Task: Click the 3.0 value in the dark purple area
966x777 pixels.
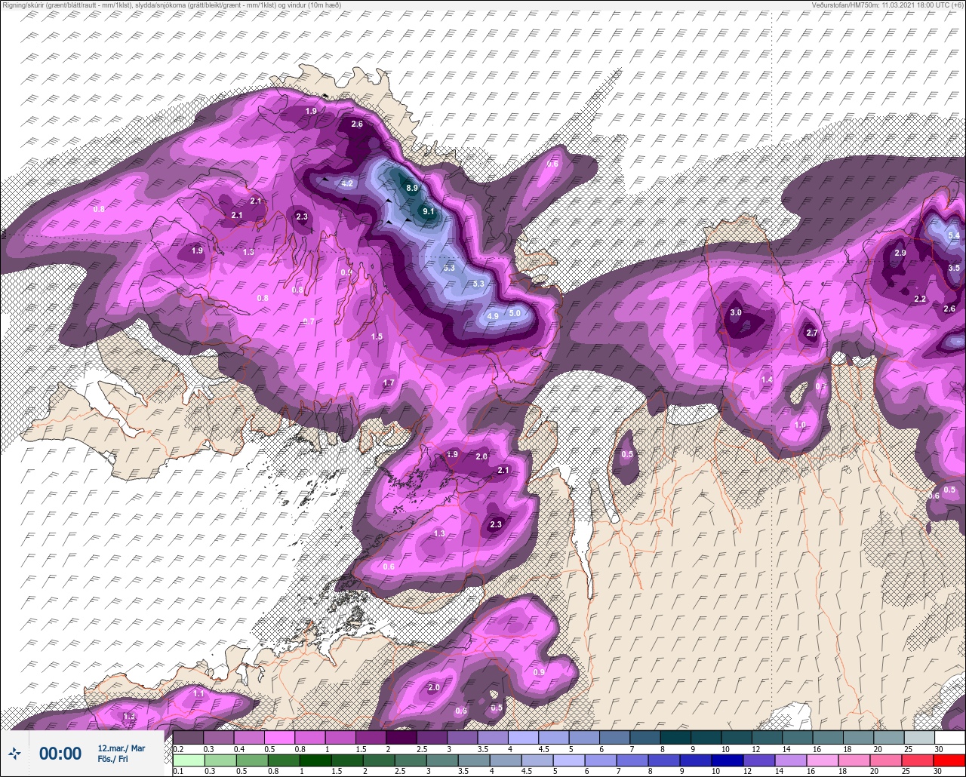Action: click(736, 313)
